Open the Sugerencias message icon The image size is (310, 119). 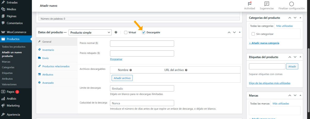pos(267,4)
